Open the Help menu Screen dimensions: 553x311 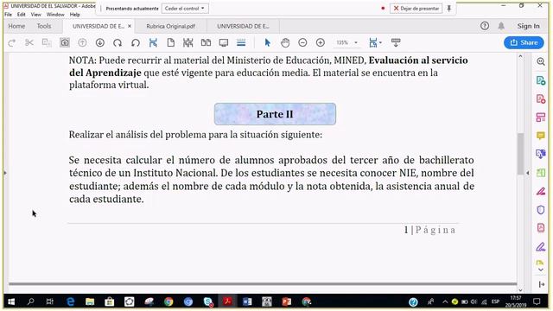pos(75,15)
